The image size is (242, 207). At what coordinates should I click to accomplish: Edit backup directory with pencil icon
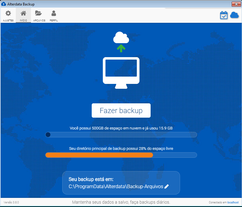[x=167, y=186]
